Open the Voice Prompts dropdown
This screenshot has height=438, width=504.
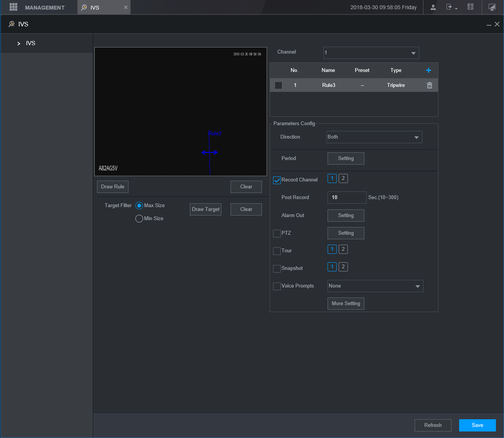[375, 286]
